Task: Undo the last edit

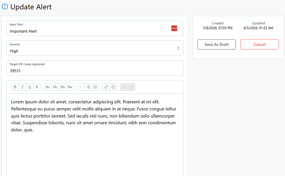Action: (x=124, y=87)
